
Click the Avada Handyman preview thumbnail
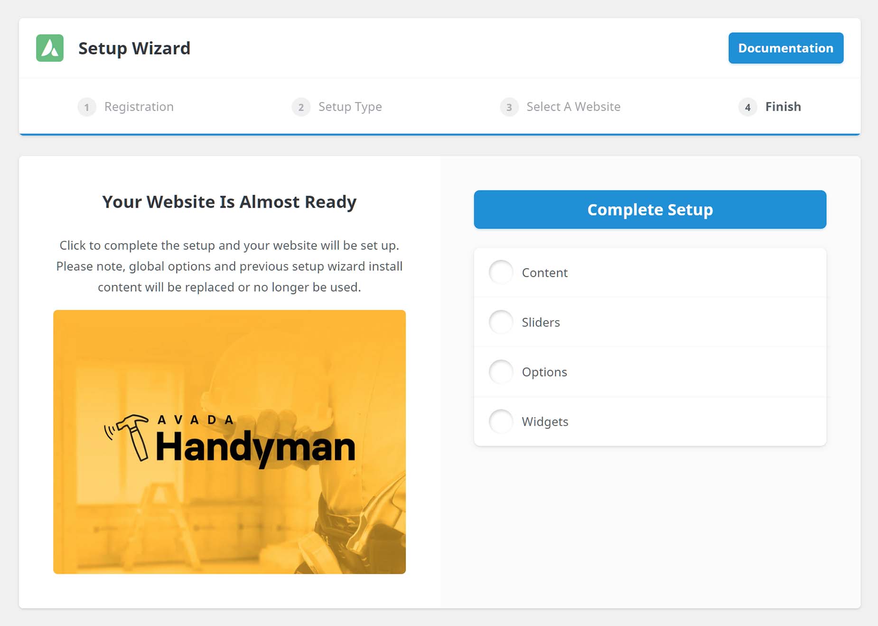coord(229,442)
